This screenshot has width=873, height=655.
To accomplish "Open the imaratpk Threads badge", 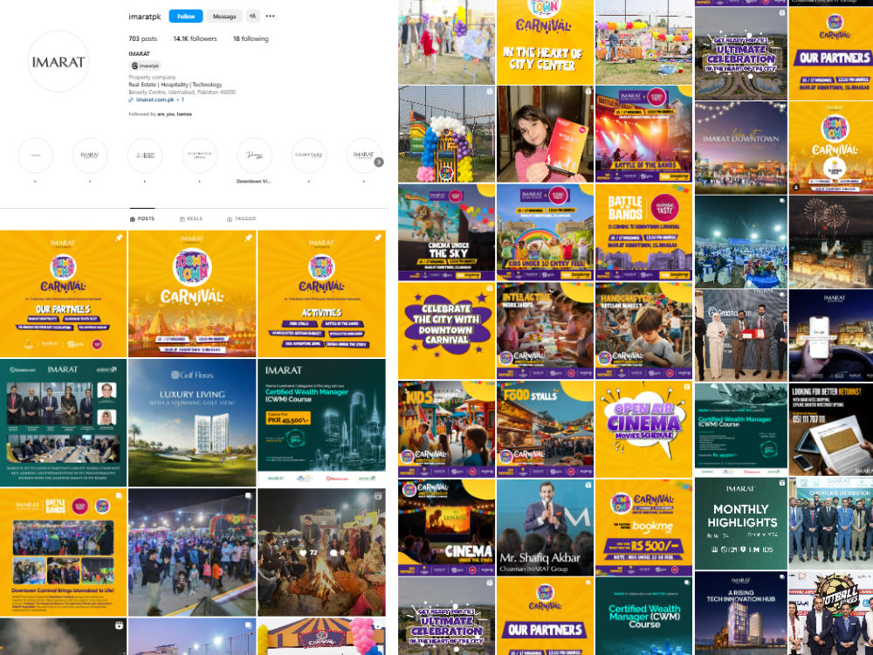I will pyautogui.click(x=145, y=65).
